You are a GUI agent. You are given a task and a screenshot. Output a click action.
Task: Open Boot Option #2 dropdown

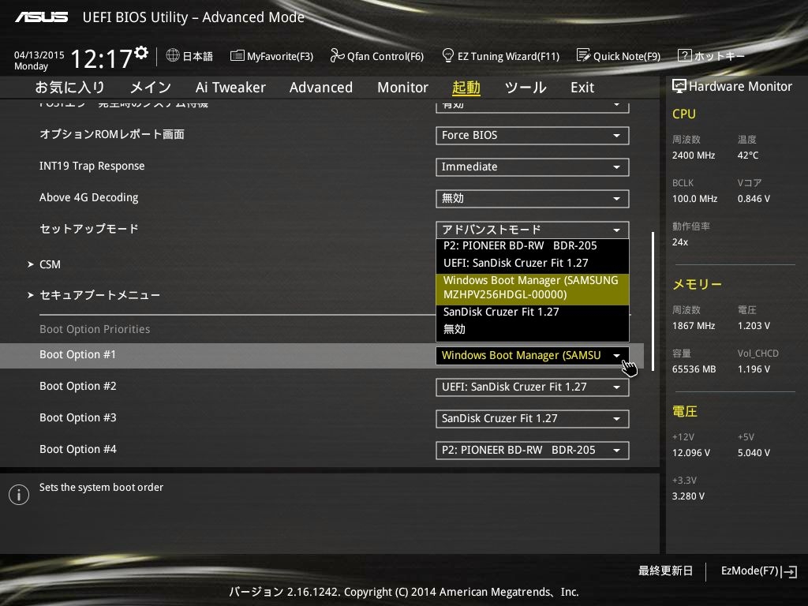(533, 387)
